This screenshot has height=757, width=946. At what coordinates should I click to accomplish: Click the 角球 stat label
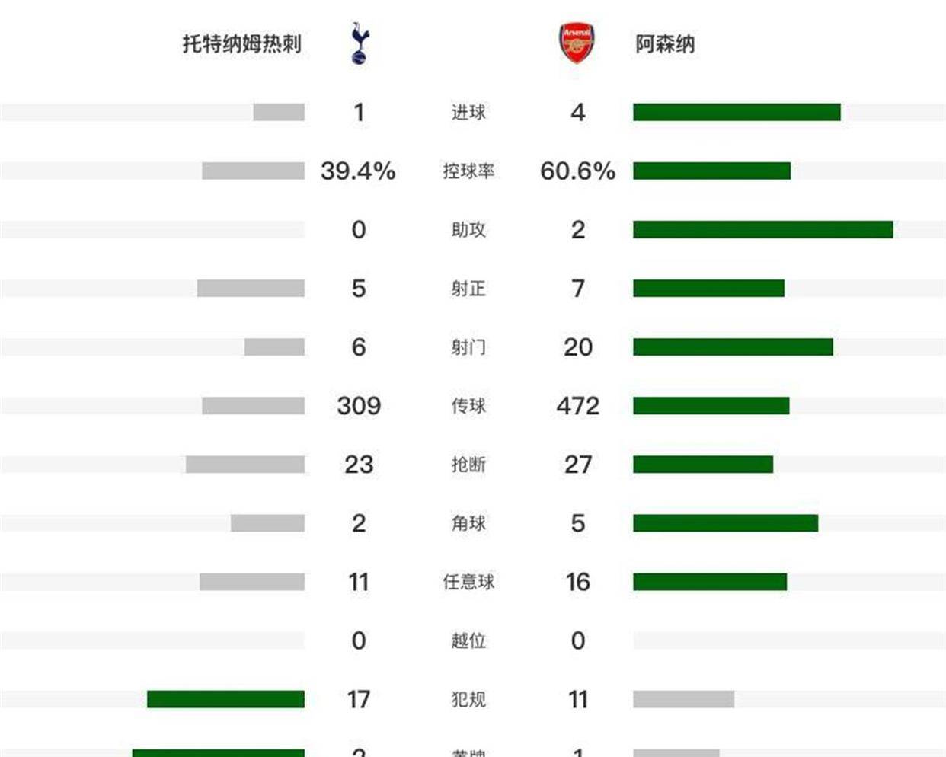coord(468,523)
